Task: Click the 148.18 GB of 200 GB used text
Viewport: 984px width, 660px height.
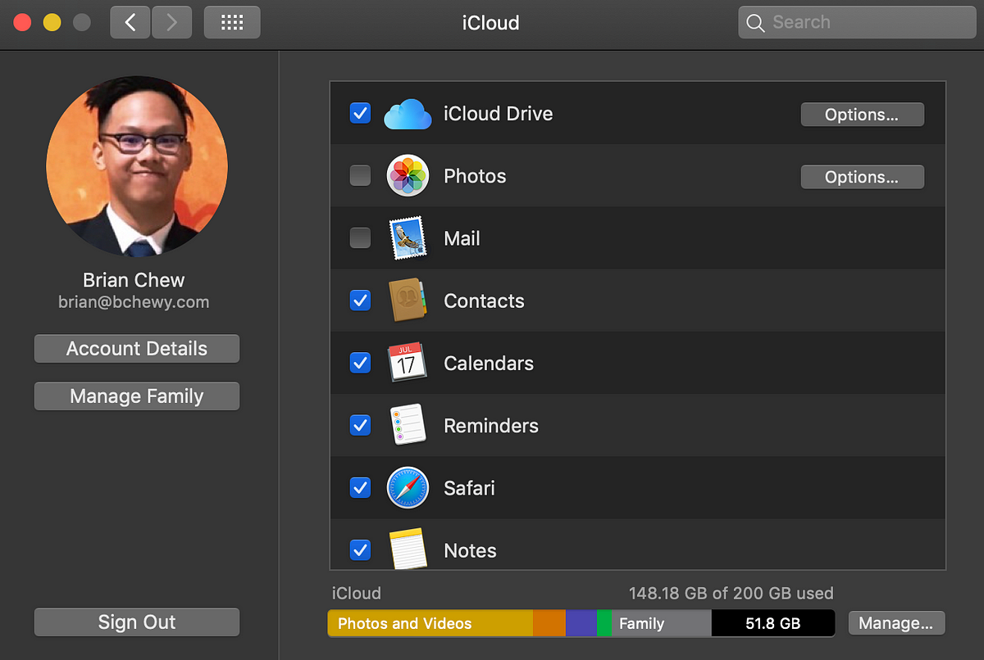Action: click(x=731, y=593)
